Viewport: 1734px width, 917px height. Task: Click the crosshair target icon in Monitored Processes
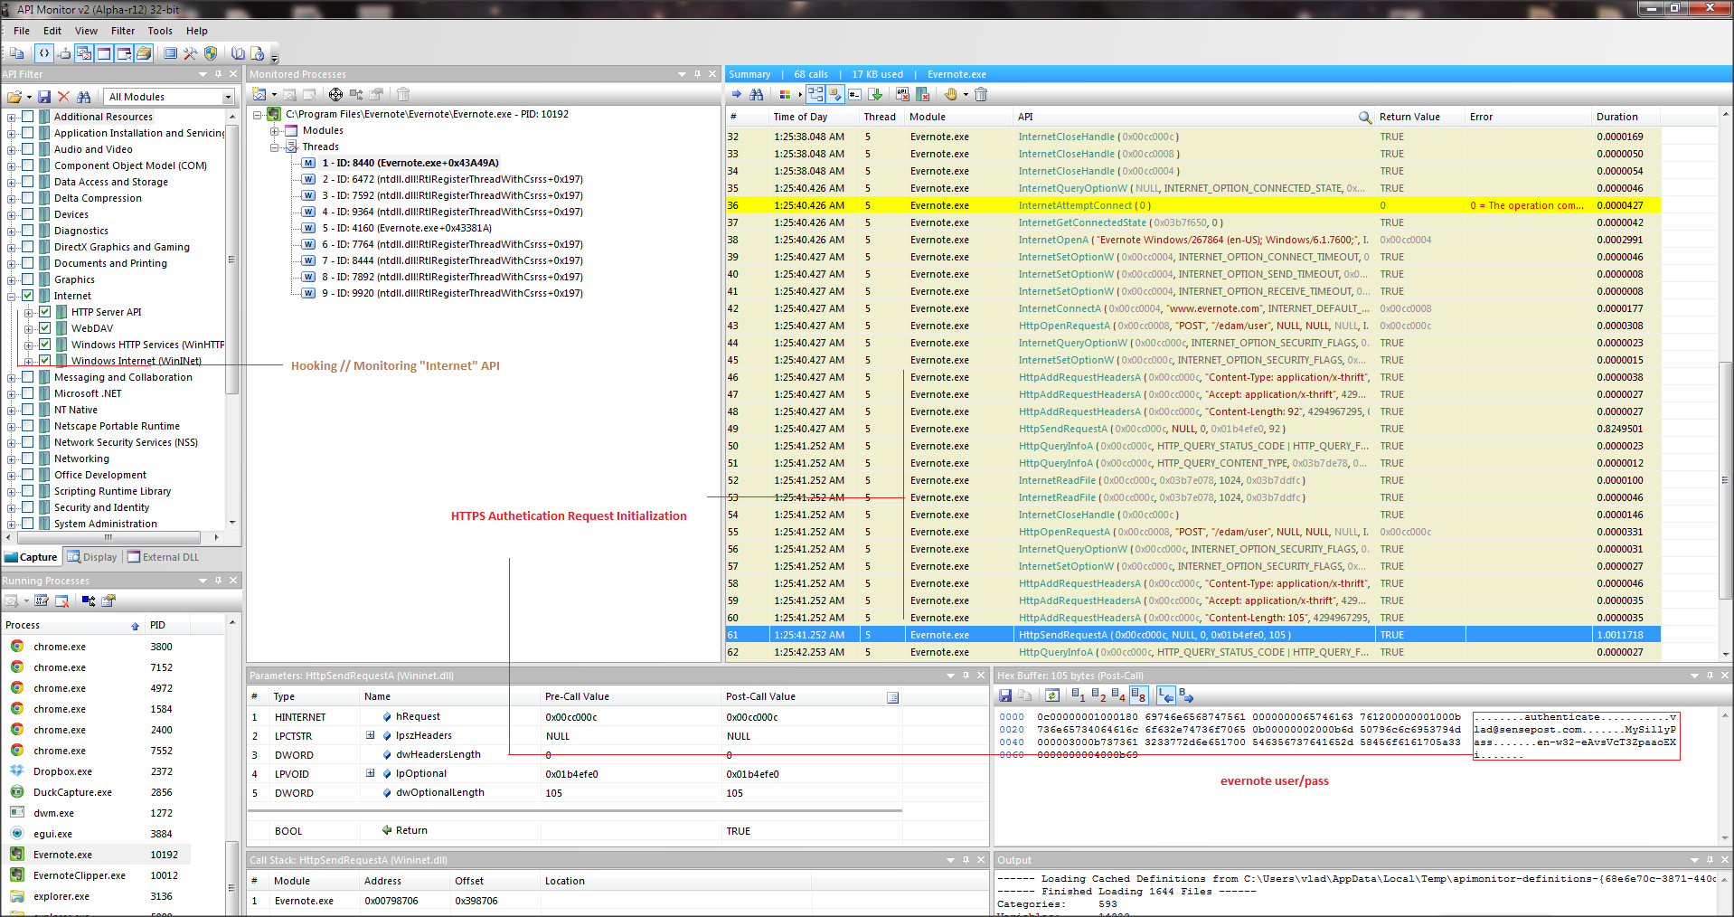(x=335, y=94)
